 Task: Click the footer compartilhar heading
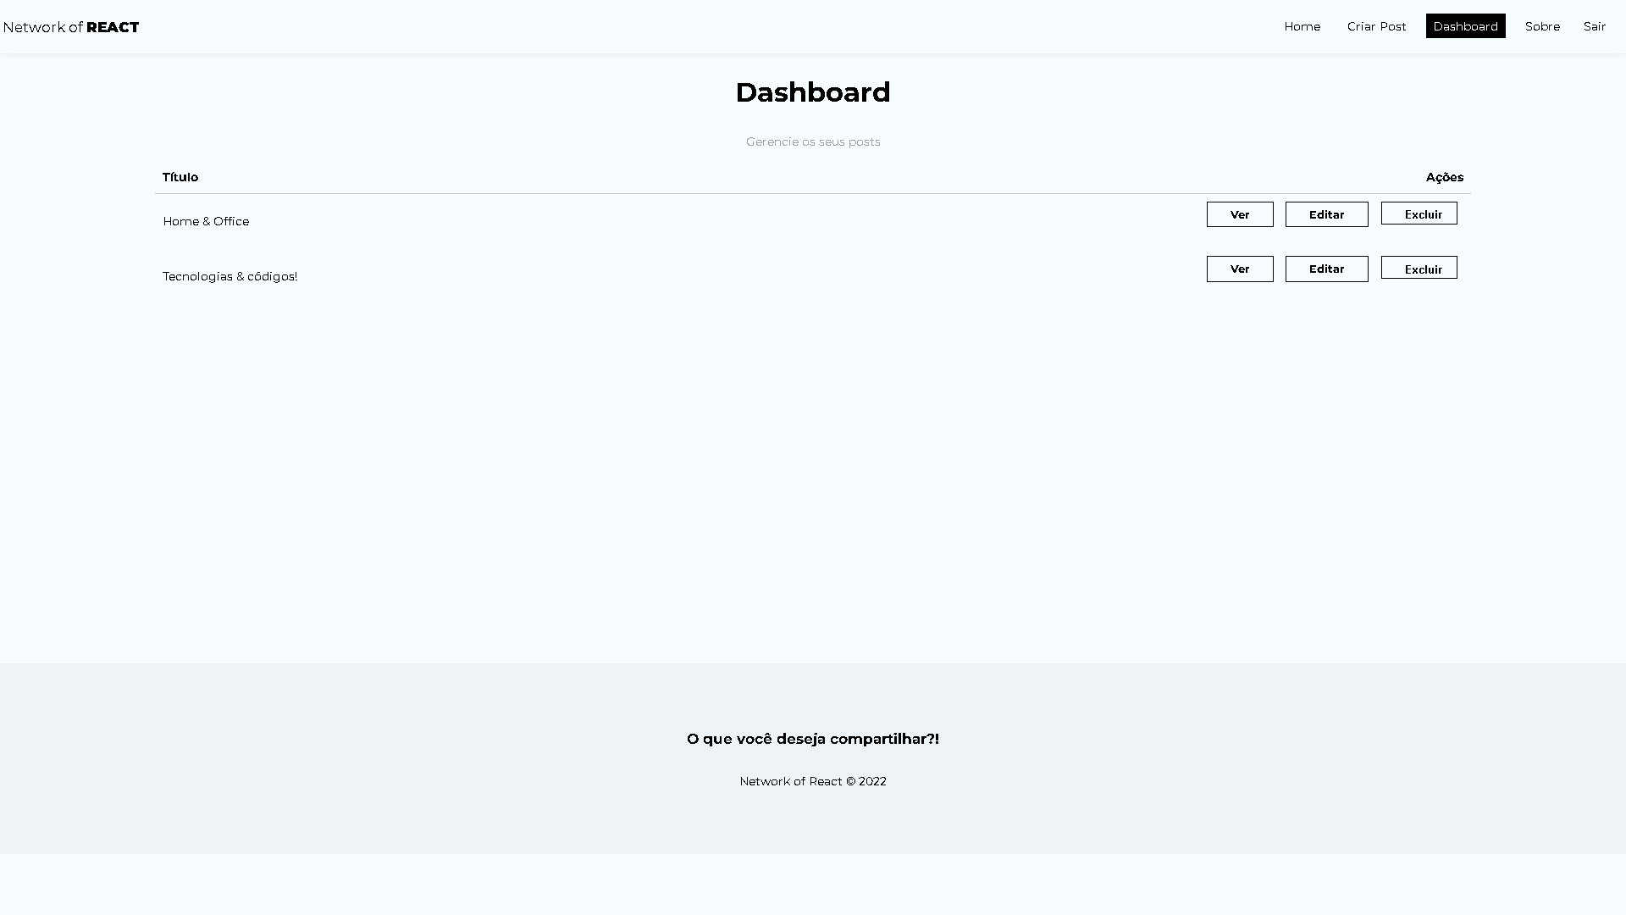812,739
